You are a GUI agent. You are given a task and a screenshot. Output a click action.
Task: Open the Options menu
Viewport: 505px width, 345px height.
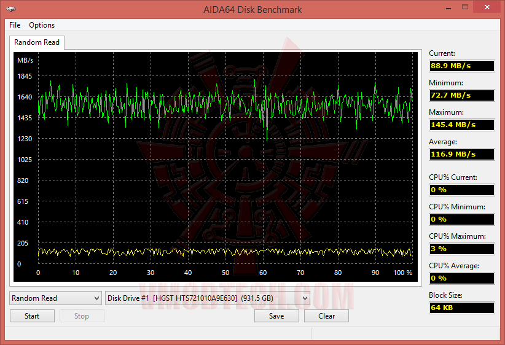pos(42,25)
